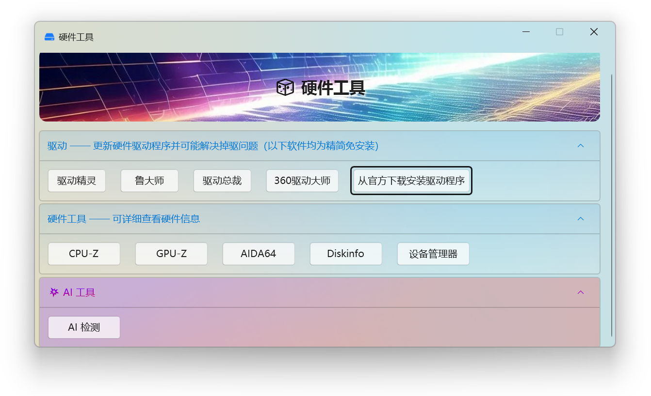Screen dimensions: 651x396
Task: Start 驱动总裁
Action: 222,181
